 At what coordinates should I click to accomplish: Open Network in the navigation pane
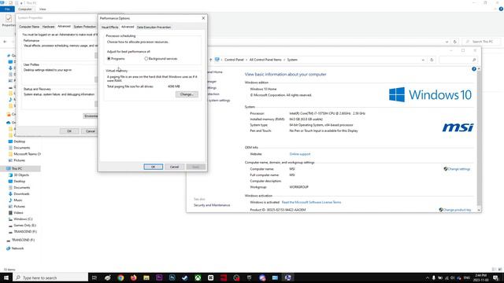coord(17,248)
